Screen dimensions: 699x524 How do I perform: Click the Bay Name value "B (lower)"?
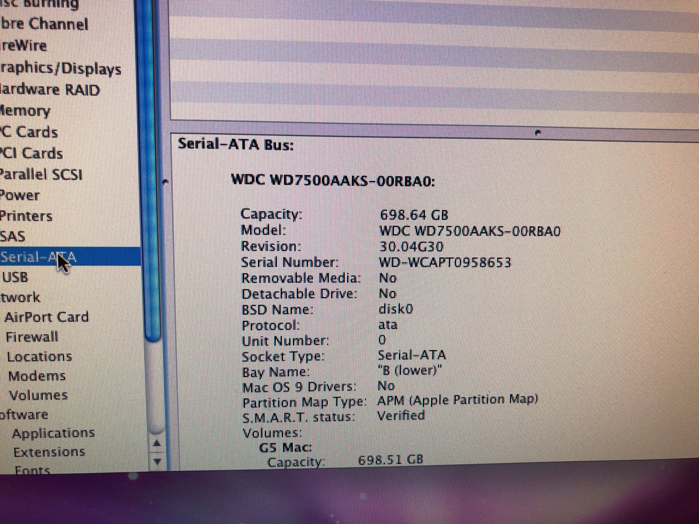click(x=410, y=370)
